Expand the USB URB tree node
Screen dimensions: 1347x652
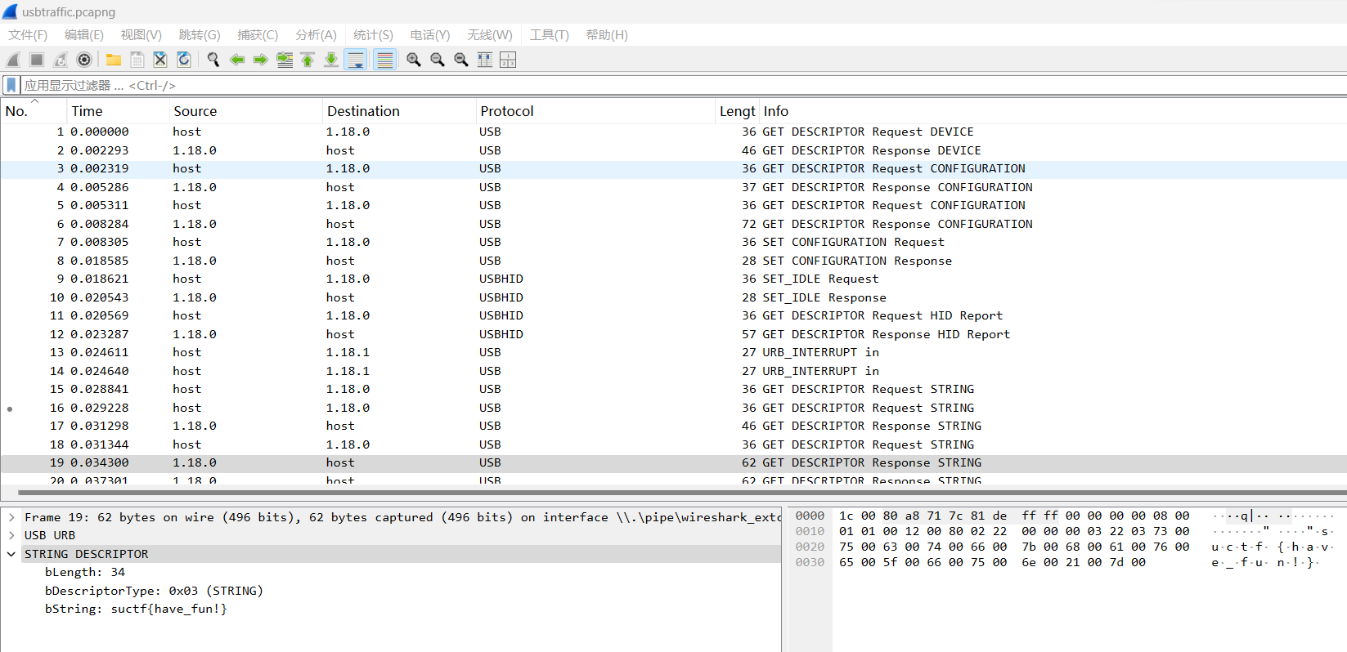[11, 535]
